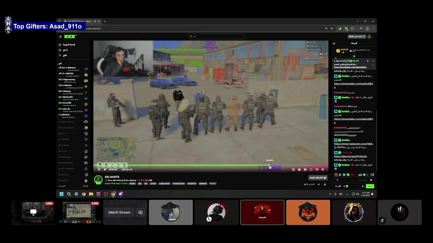Image resolution: width=433 pixels, height=243 pixels.
Task: Send the chat message with green button
Action: (370, 186)
